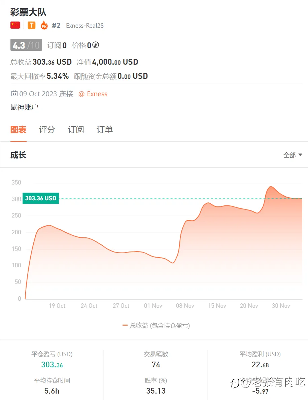Open the @ Exness broker link
This screenshot has height=400, width=308.
coord(93,94)
